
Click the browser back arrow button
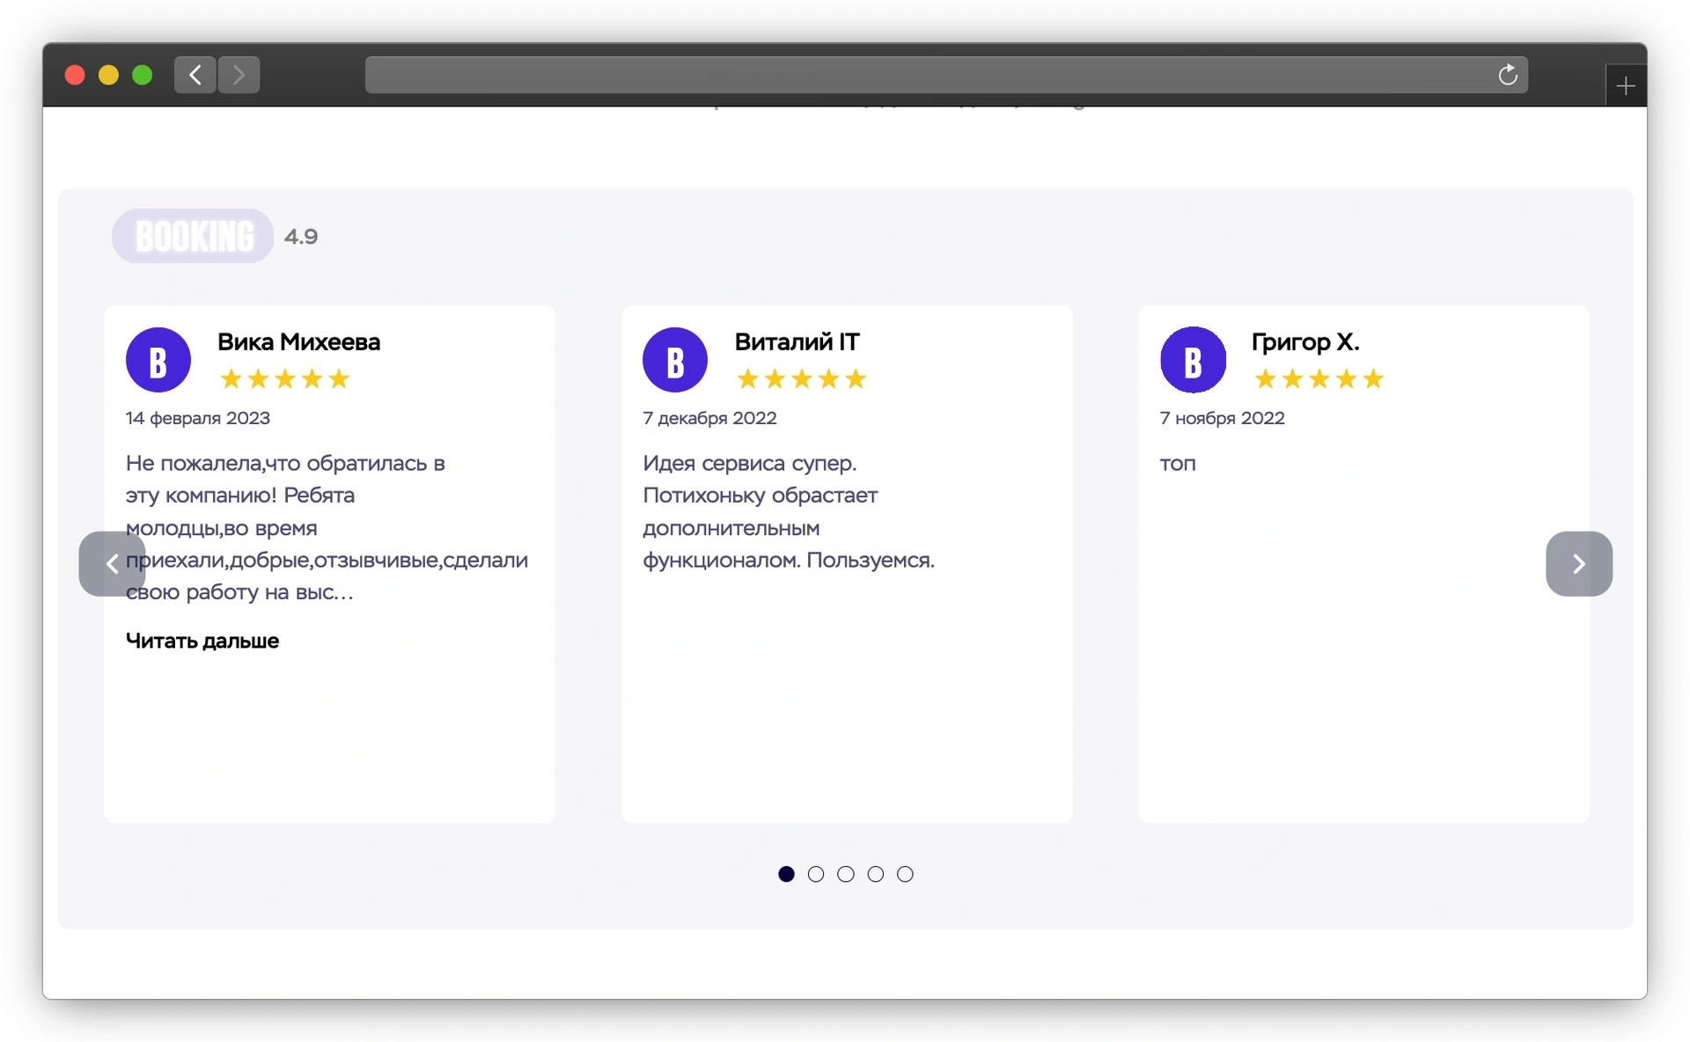(195, 75)
